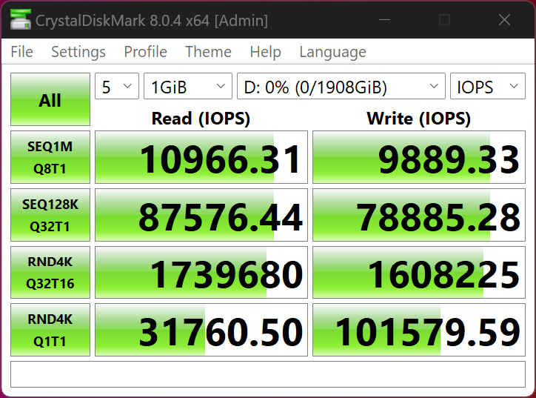The height and width of the screenshot is (398, 536).
Task: Open the File menu
Action: point(22,52)
